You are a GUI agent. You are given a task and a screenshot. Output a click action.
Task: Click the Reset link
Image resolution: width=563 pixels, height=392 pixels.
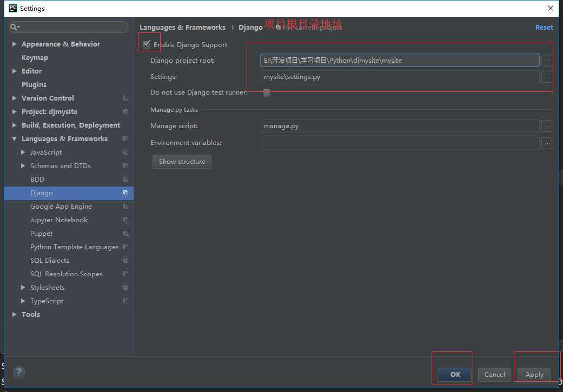click(544, 27)
